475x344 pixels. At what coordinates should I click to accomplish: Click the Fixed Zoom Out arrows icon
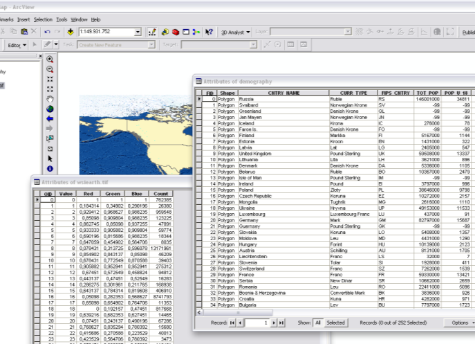coord(50,89)
